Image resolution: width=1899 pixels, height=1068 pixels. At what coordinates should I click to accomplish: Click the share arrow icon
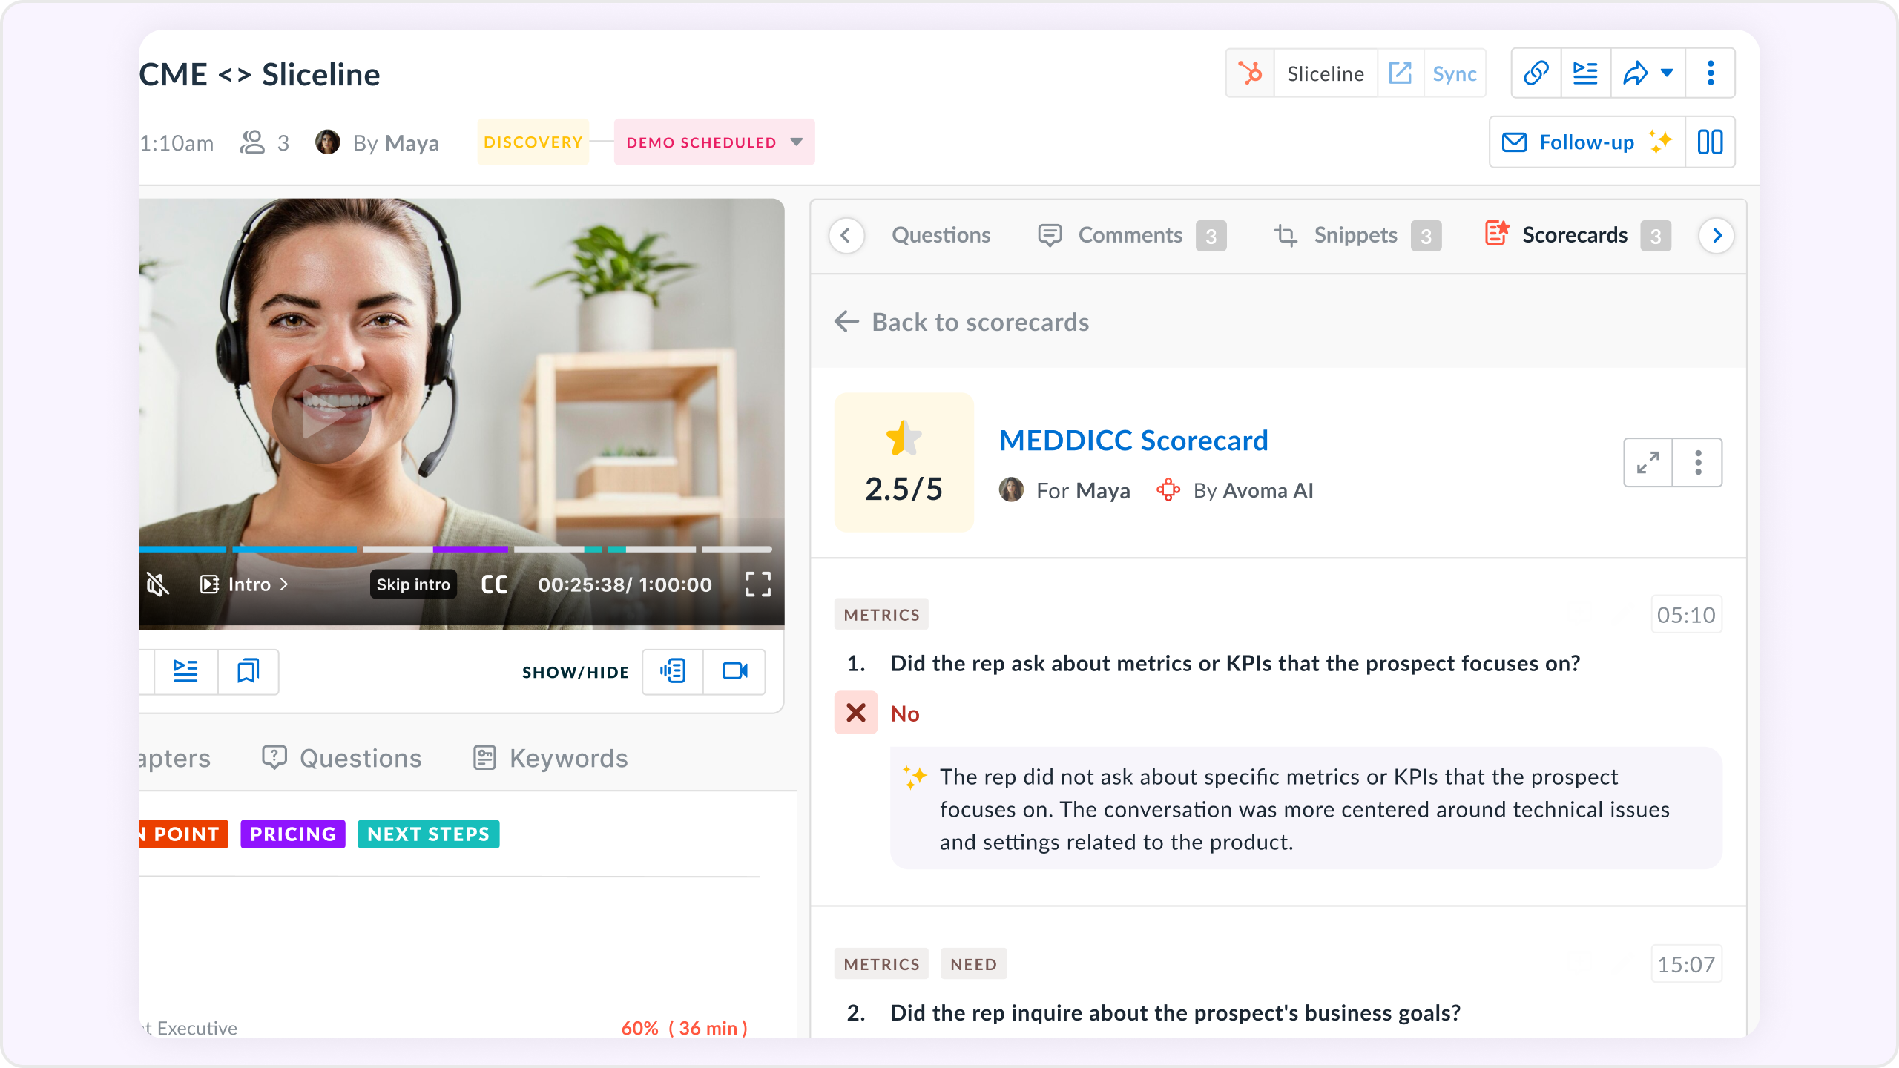point(1635,73)
